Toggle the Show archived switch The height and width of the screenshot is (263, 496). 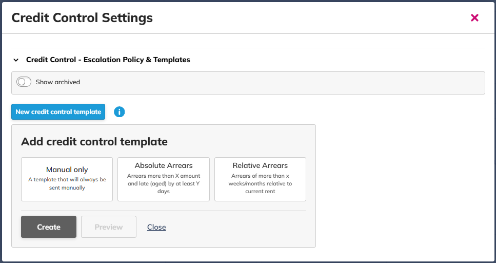pos(24,82)
